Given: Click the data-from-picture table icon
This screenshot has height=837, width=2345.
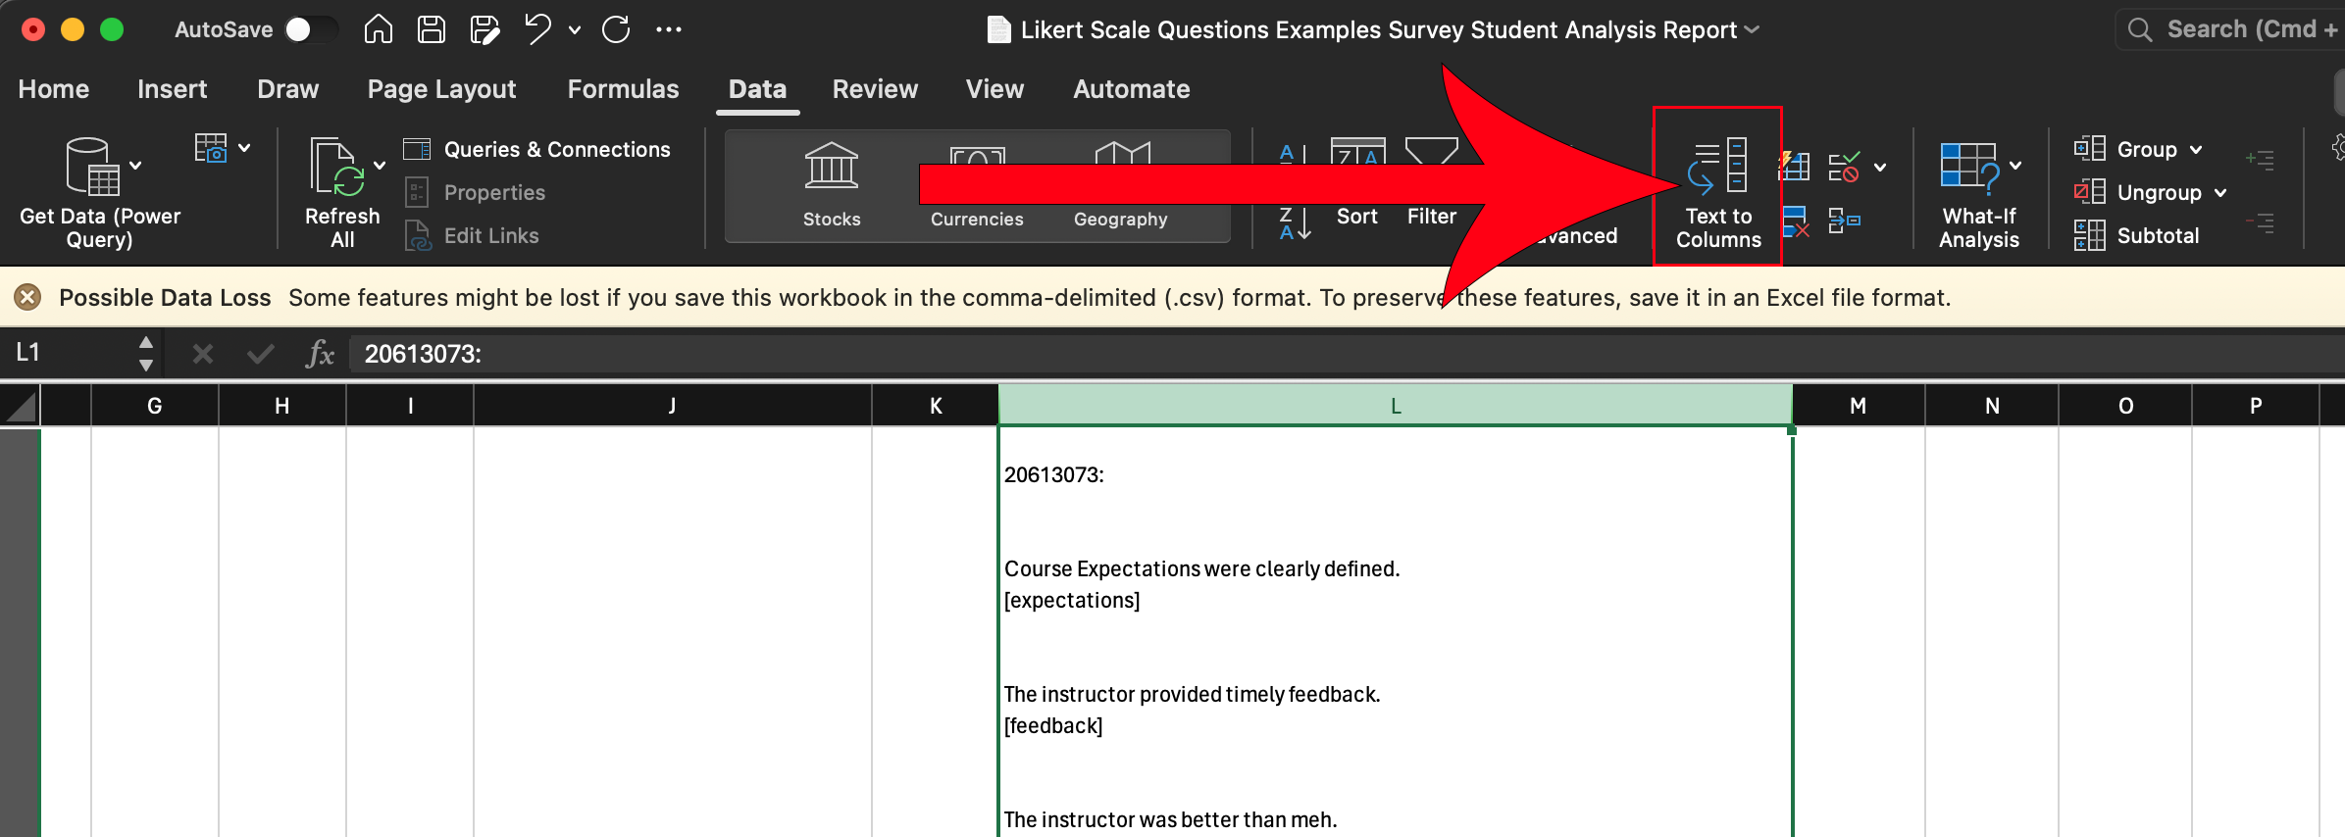Looking at the screenshot, I should [211, 148].
